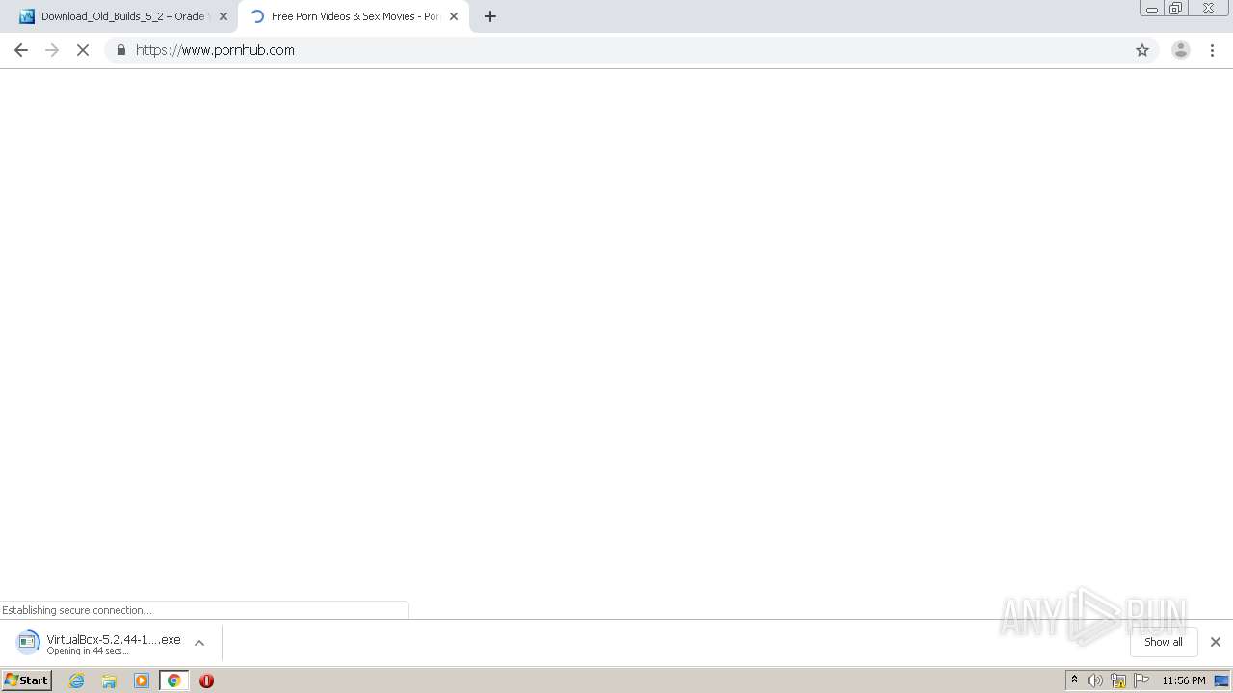Open the Windows Start menu
Screen dimensions: 1233x693
27,680
